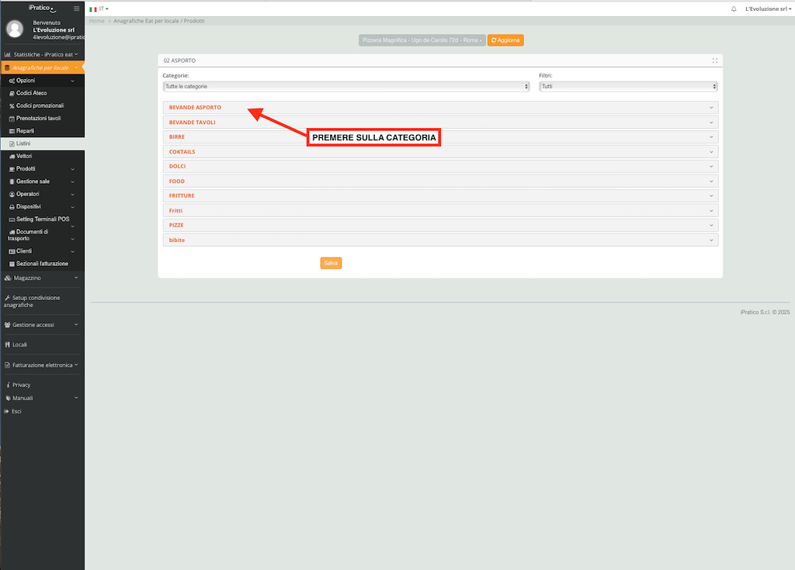Open the Pizzeria Magnifica location selector
The width and height of the screenshot is (795, 570).
[422, 40]
